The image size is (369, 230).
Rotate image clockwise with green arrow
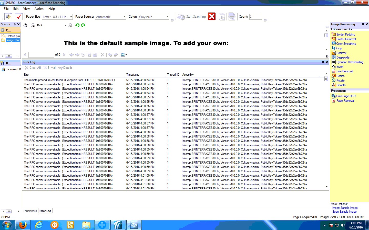83,25
